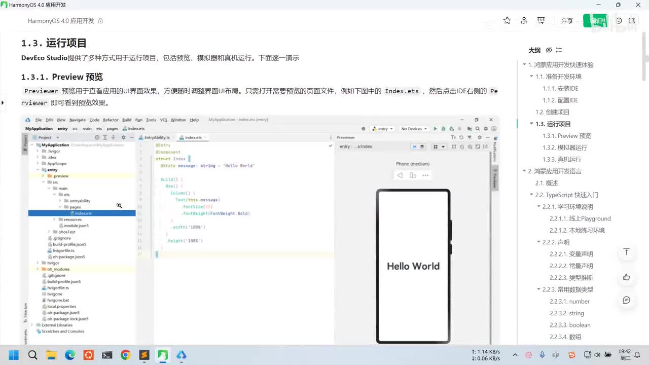The image size is (649, 365).
Task: Collapse outline section 1 鸿蒙应用开发快速体验
Action: pyautogui.click(x=524, y=65)
